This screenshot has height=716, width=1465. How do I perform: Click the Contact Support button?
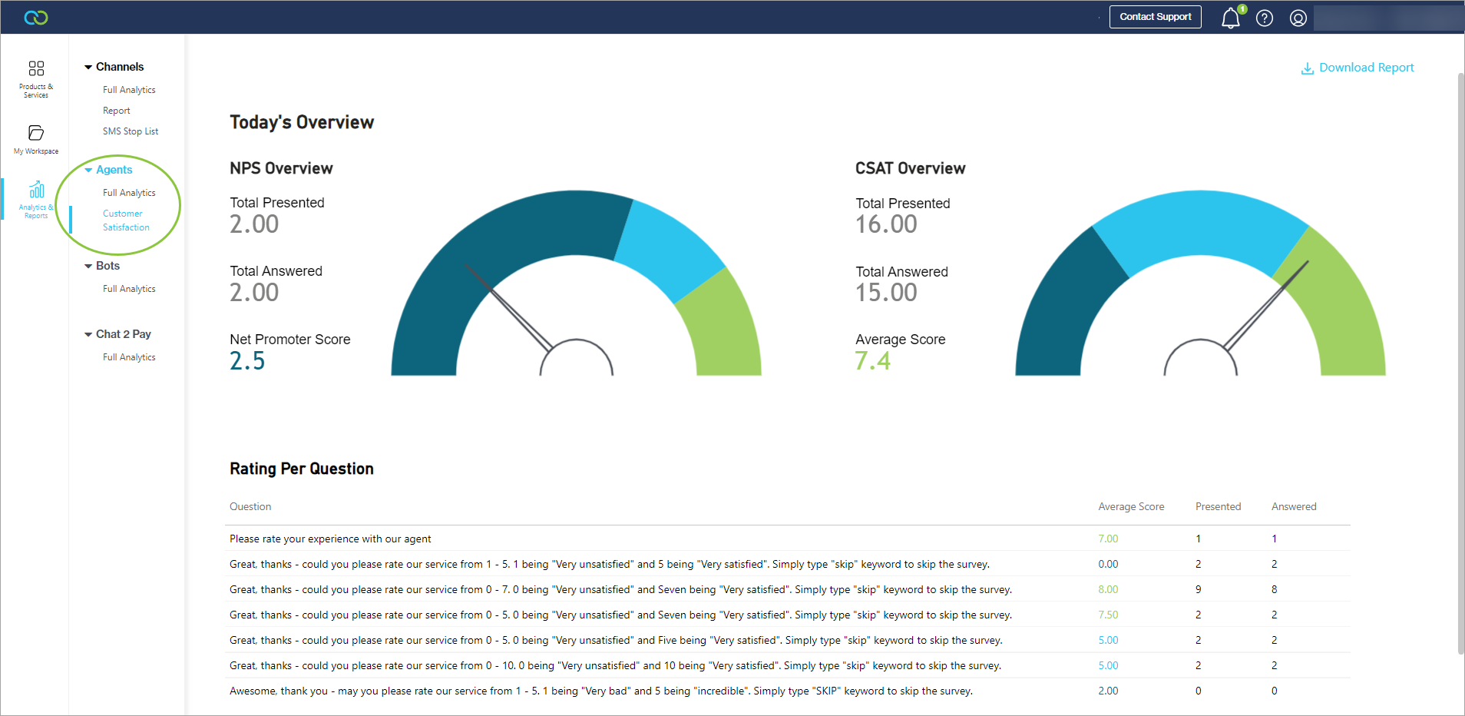1155,17
